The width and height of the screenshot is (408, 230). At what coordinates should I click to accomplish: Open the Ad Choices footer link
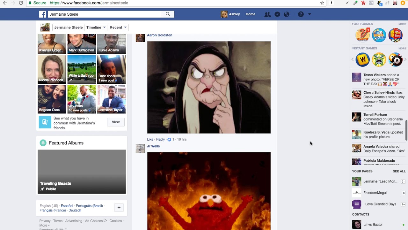click(96, 221)
